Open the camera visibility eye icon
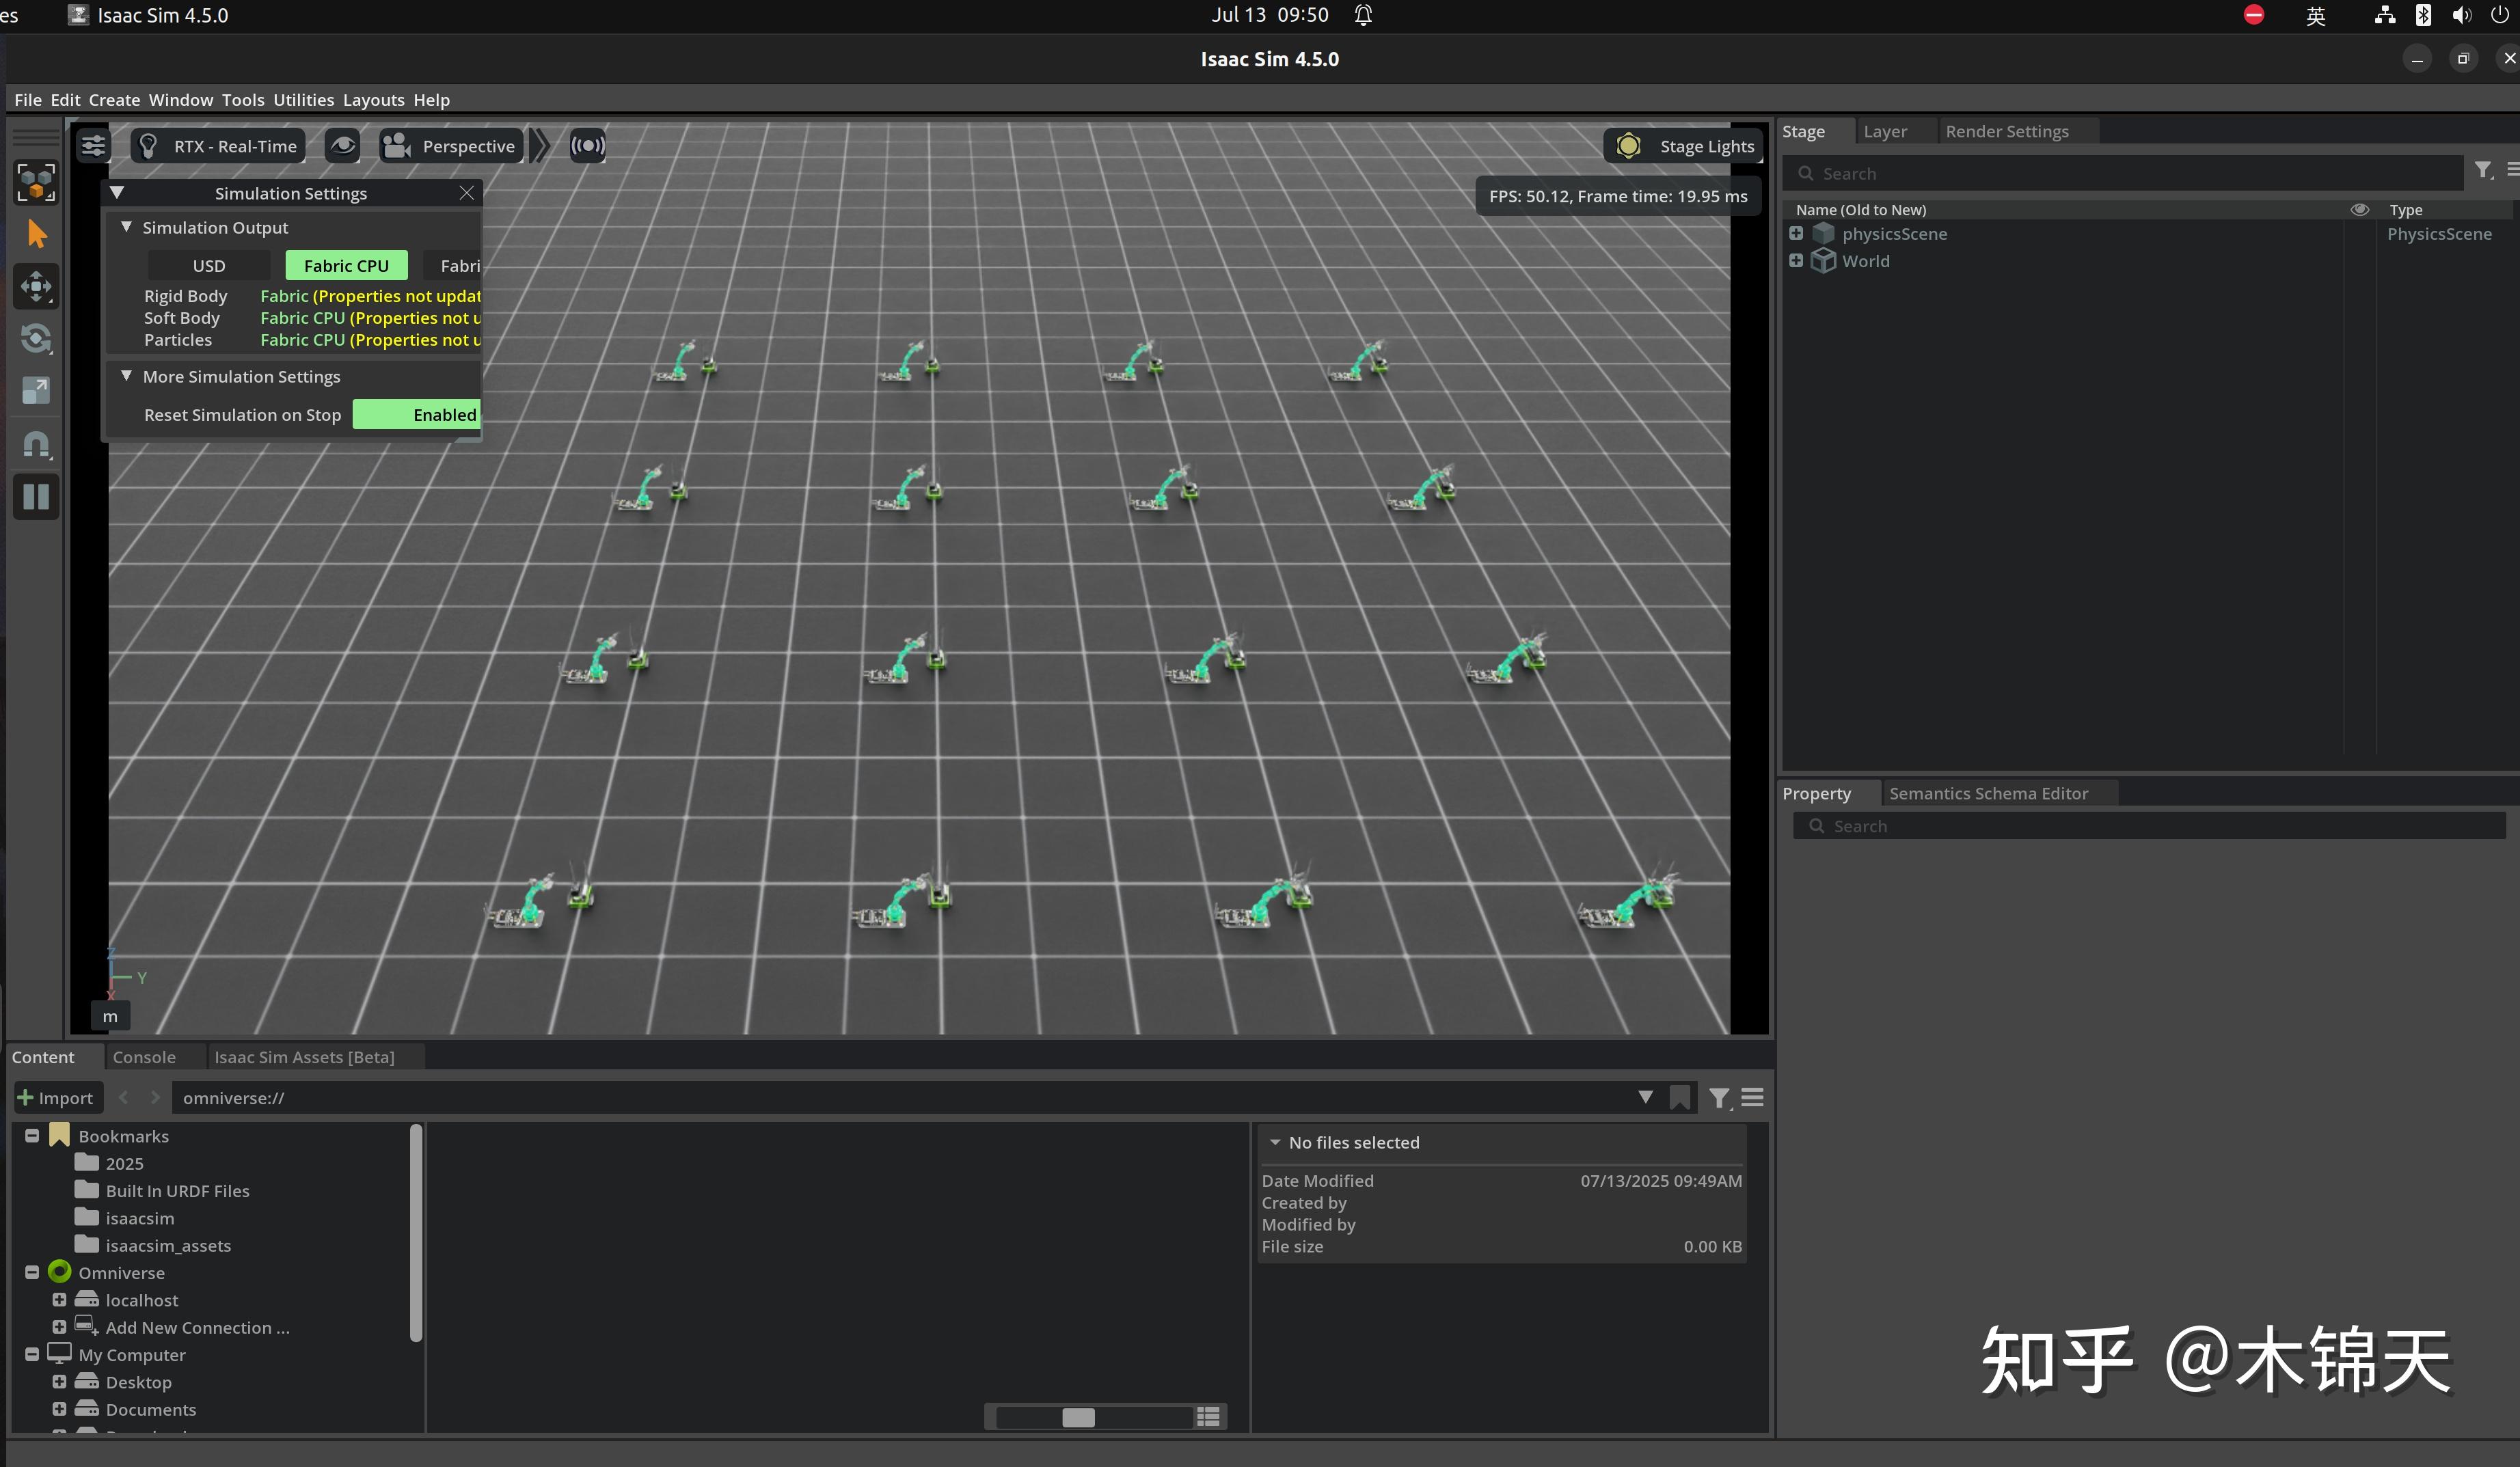Viewport: 2520px width, 1467px height. [x=342, y=145]
